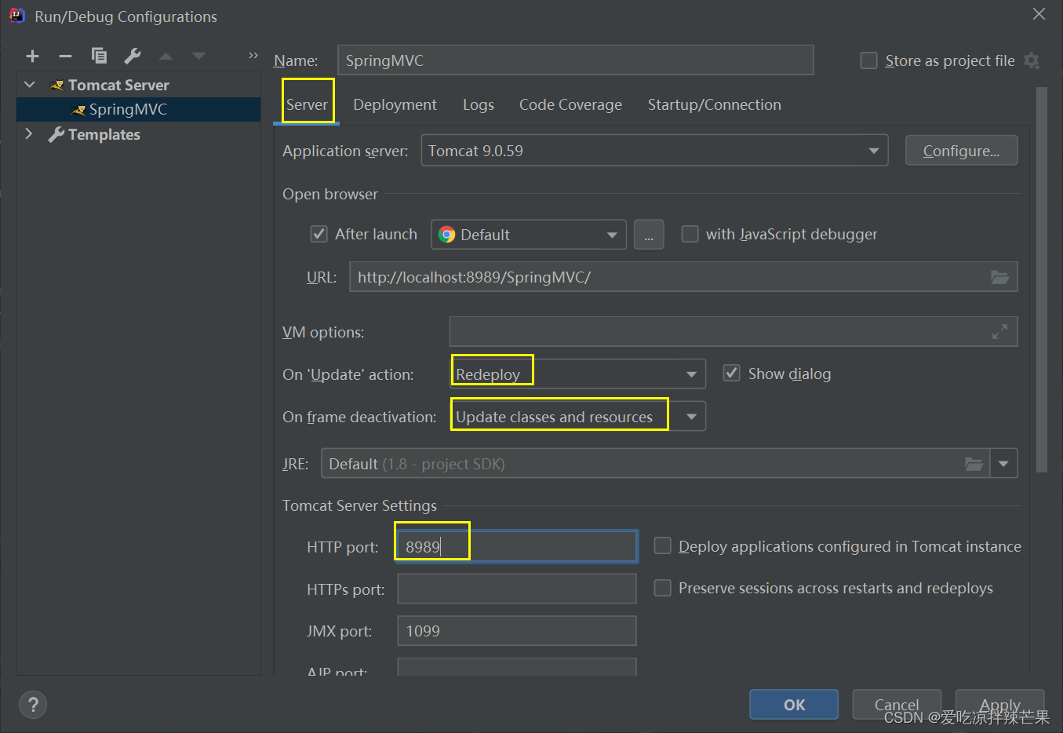Click the Name field containing SpringMVC
This screenshot has width=1063, height=733.
click(x=575, y=60)
